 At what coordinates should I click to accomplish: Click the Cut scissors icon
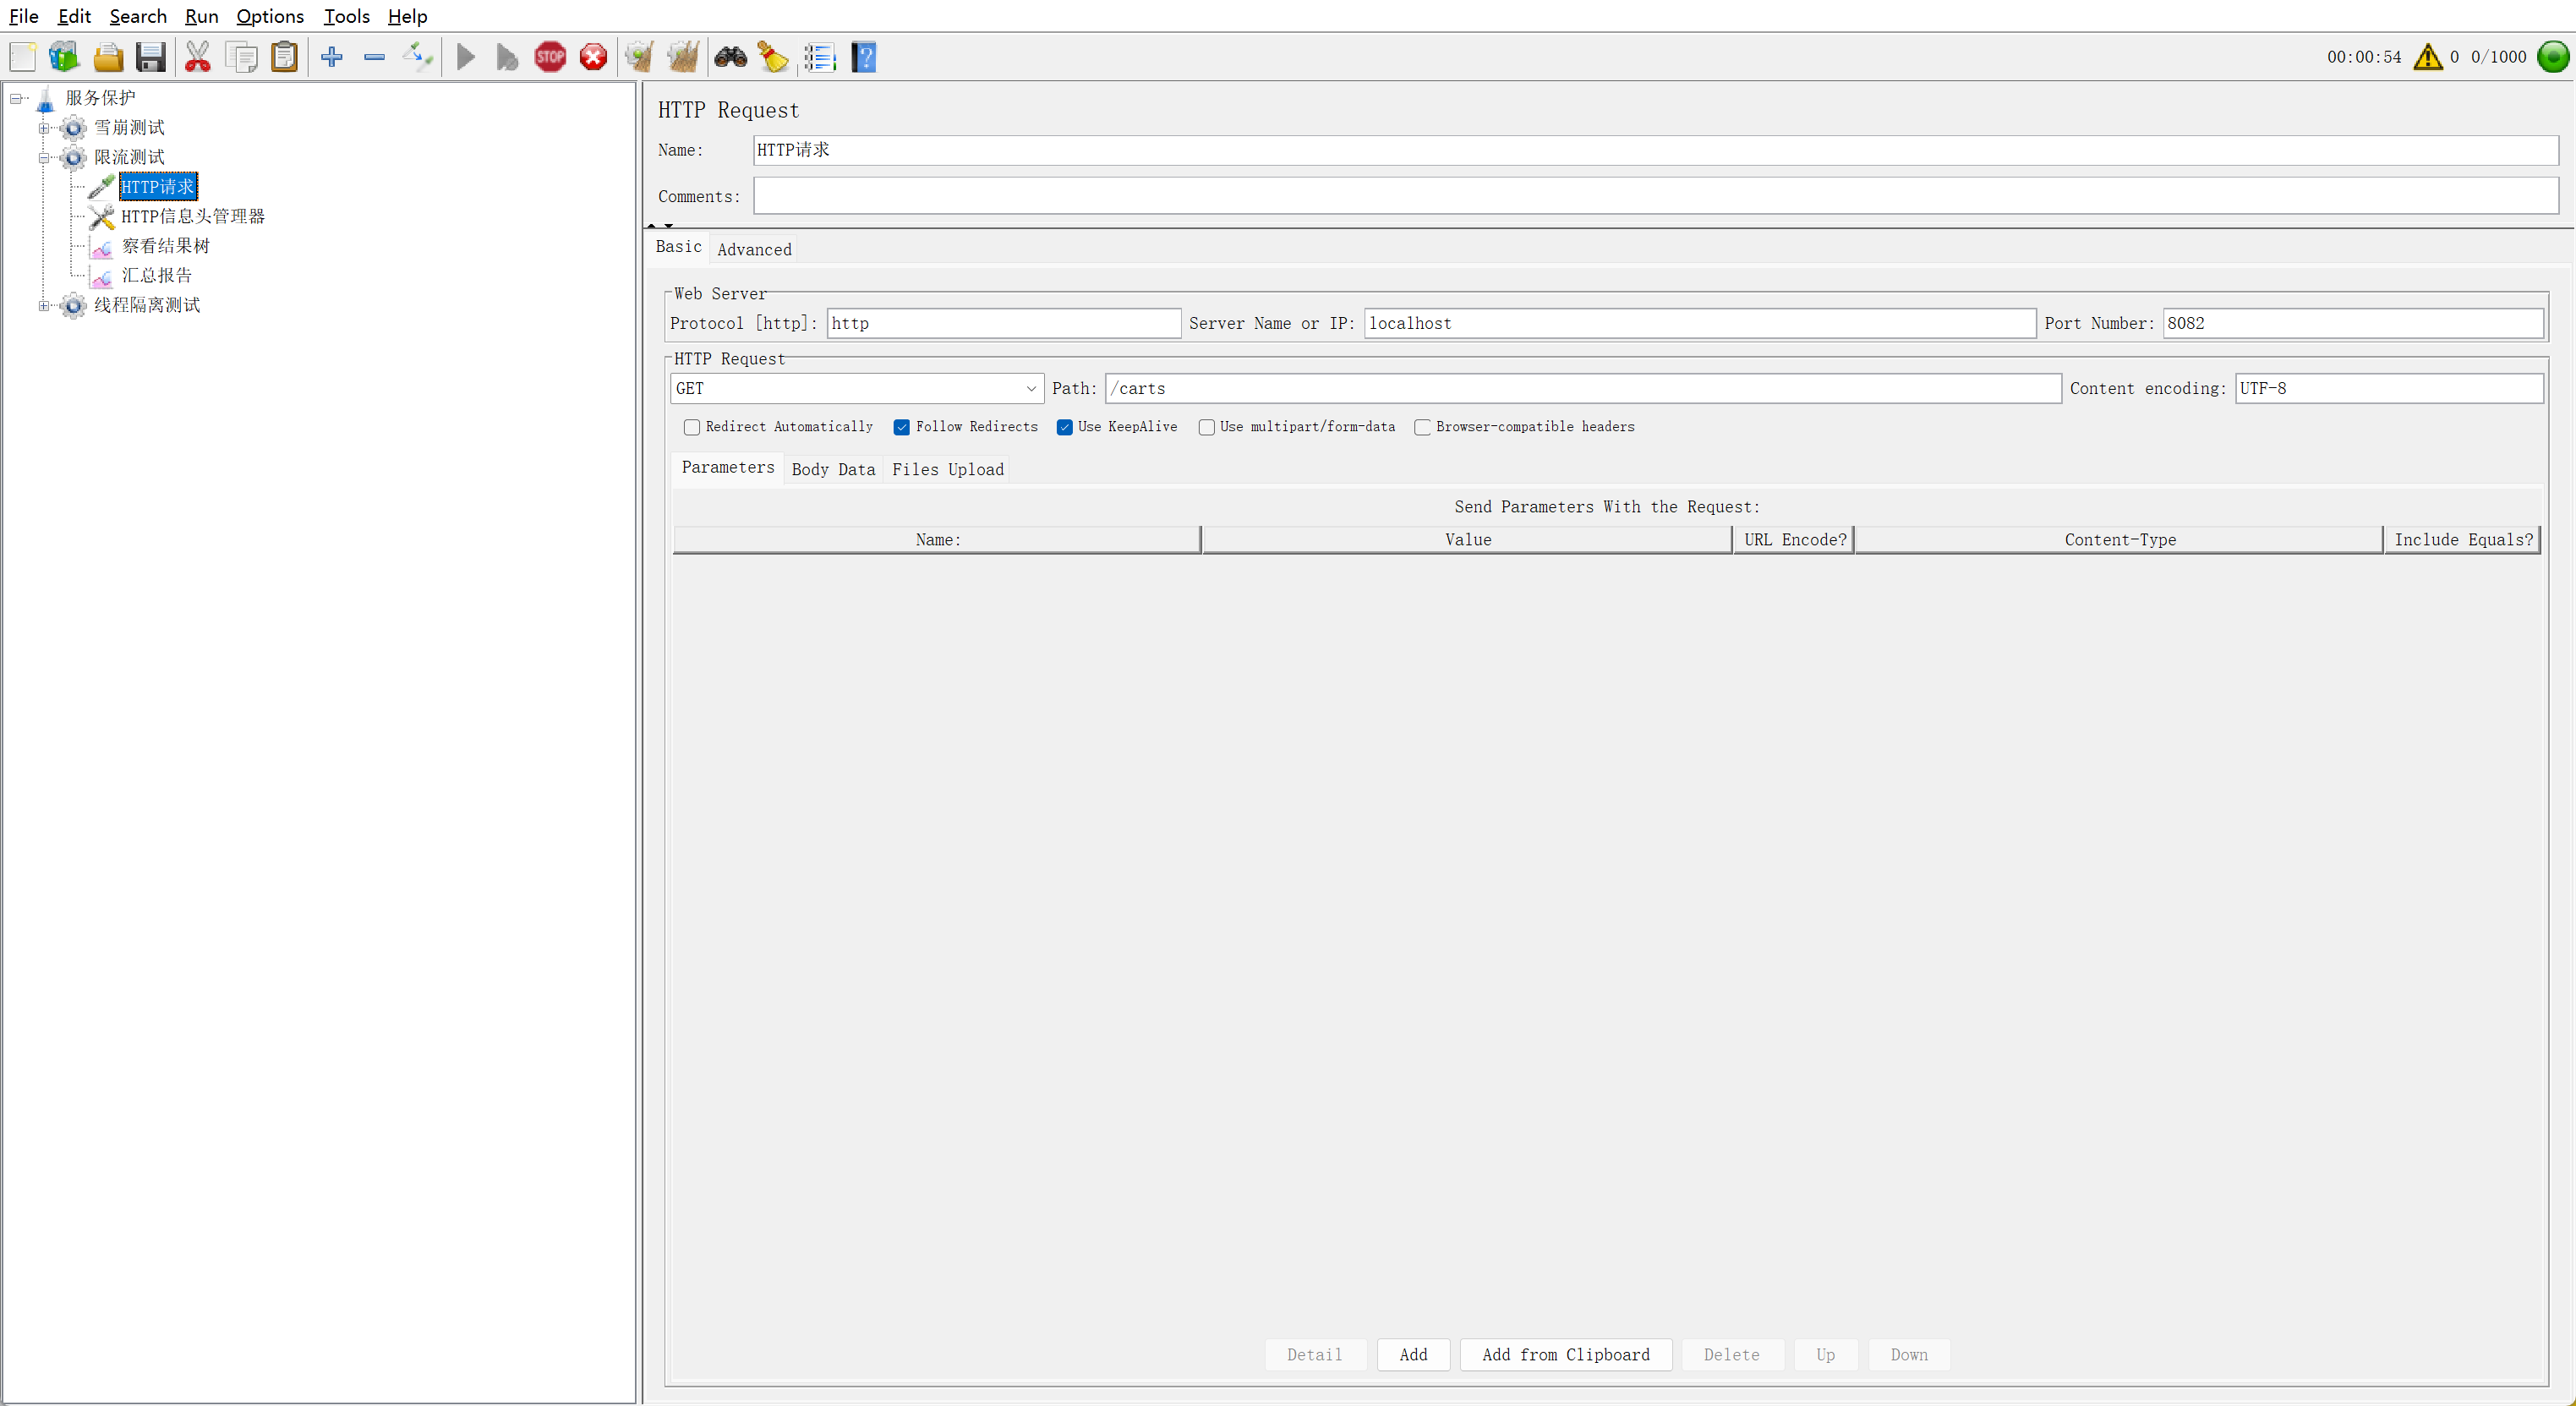click(198, 57)
